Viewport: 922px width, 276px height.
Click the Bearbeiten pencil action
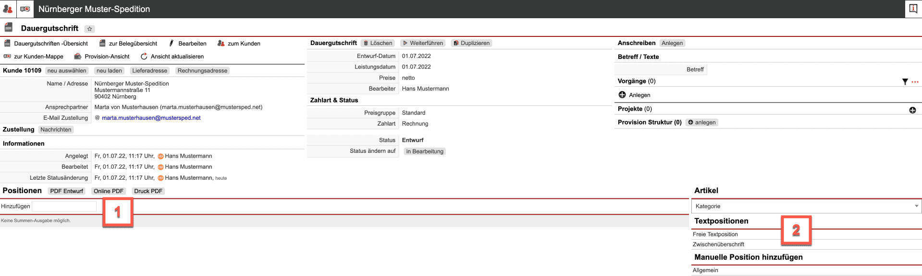point(187,44)
